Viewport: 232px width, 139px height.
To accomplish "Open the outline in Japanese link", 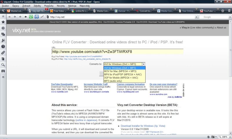I will tap(86, 120).
